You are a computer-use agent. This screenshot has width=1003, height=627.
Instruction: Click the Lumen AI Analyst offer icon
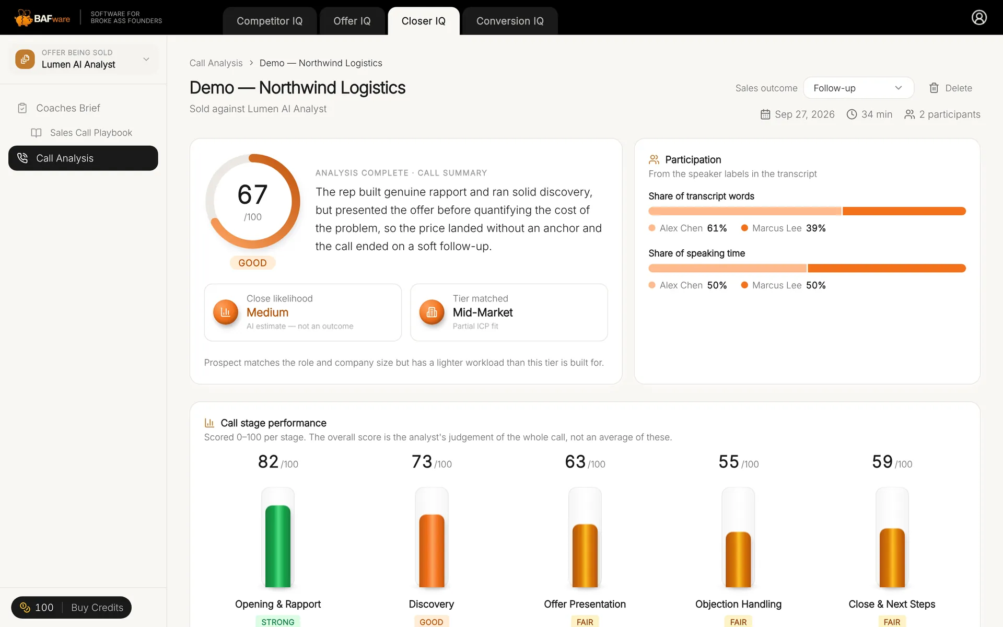pyautogui.click(x=25, y=59)
